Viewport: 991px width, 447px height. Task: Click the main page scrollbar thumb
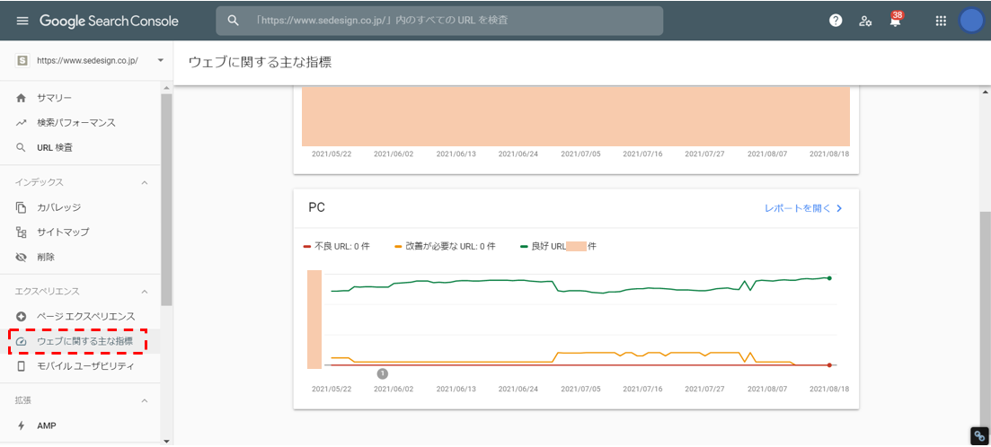point(986,318)
